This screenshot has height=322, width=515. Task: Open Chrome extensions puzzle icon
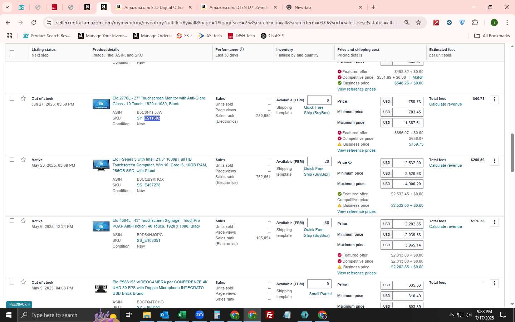point(475,23)
